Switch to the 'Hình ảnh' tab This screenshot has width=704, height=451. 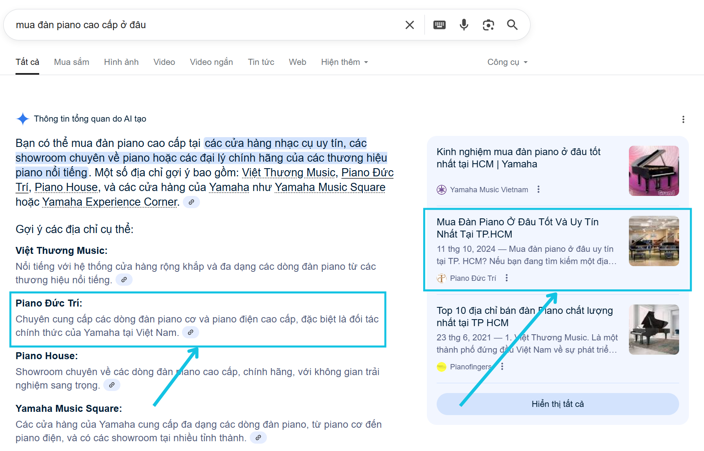121,62
